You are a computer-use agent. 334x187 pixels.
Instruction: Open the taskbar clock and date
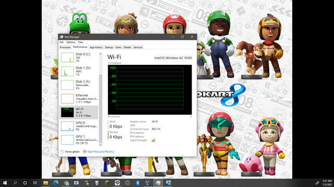[327, 183]
